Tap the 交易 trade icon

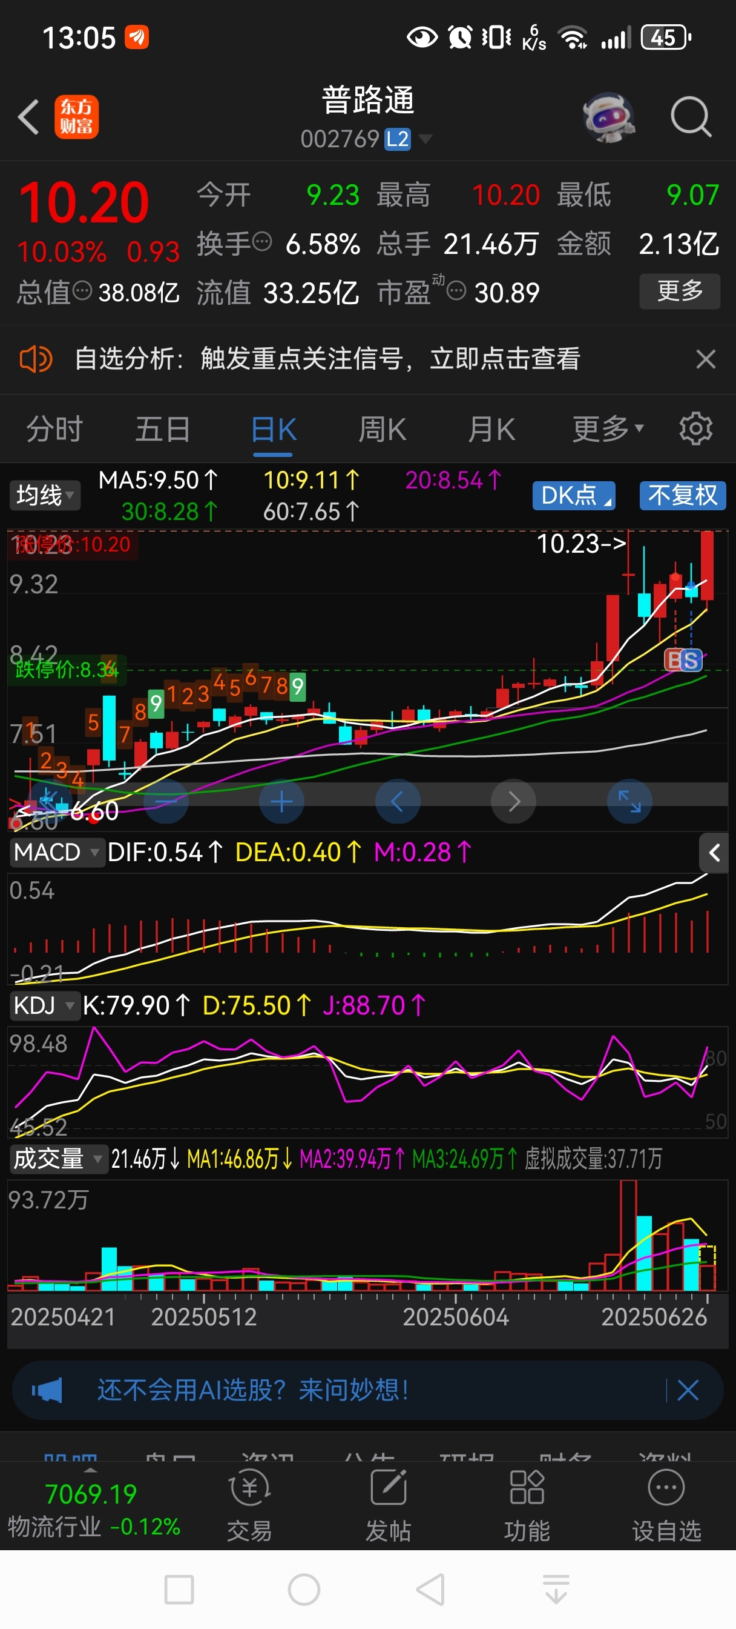pyautogui.click(x=249, y=1505)
